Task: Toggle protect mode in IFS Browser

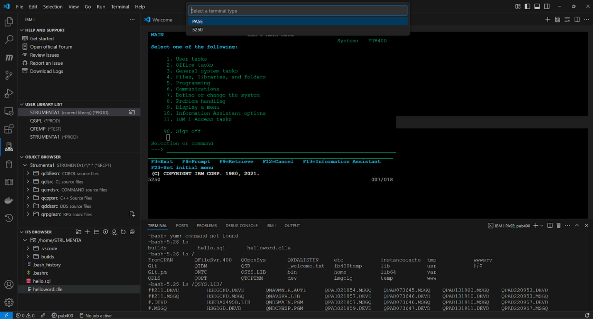Action: 105,232
